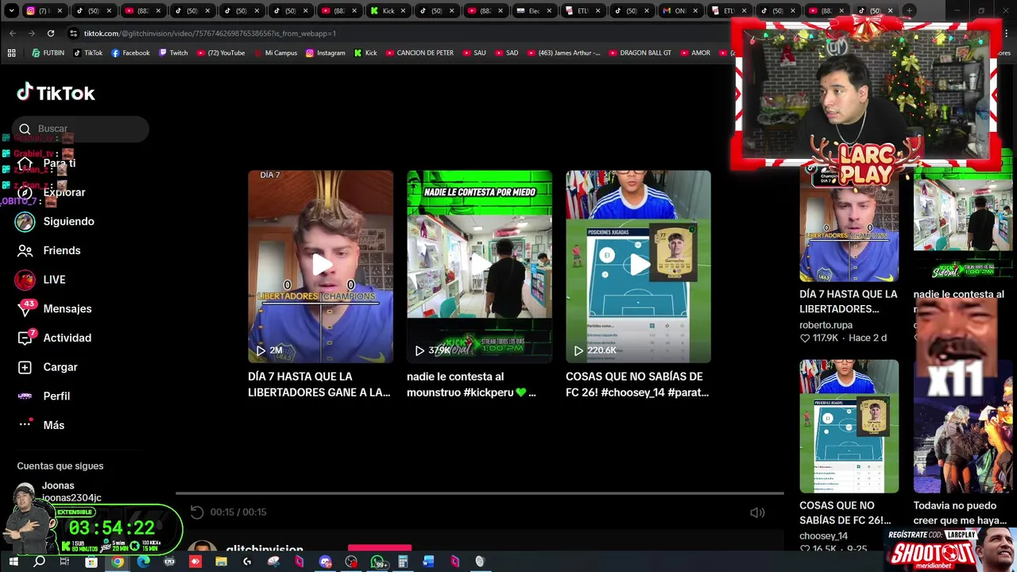Open a new browser tab

coord(909,11)
